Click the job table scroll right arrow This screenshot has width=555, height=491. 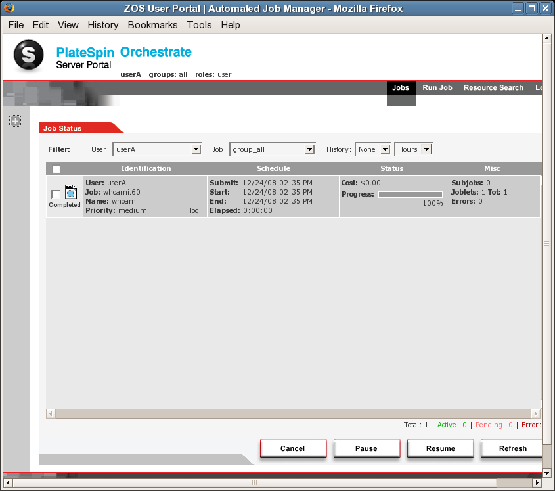pyautogui.click(x=536, y=414)
